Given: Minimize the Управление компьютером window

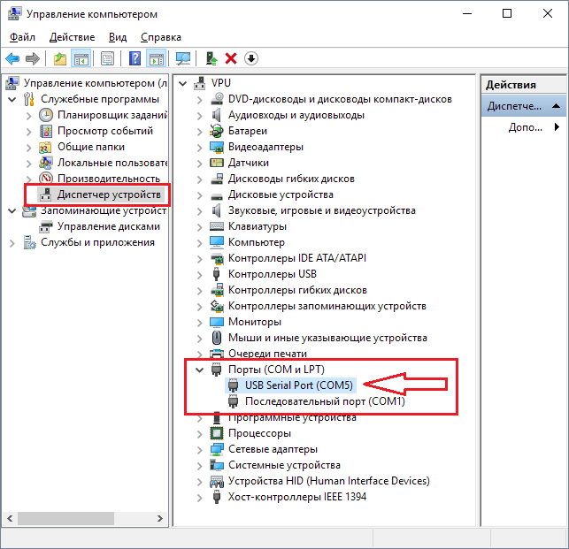Looking at the screenshot, I should pos(467,13).
